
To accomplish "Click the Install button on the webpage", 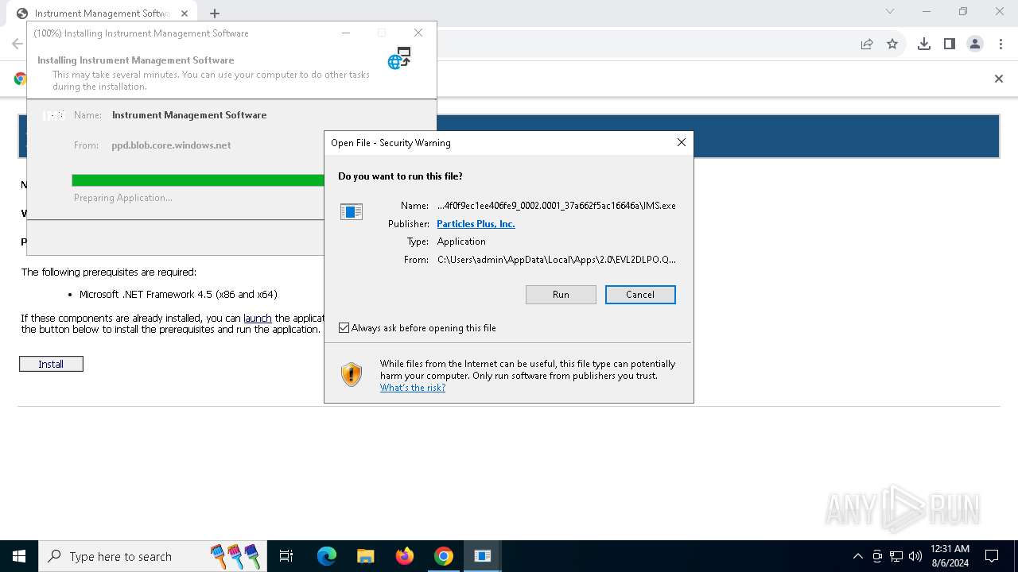I will (51, 364).
